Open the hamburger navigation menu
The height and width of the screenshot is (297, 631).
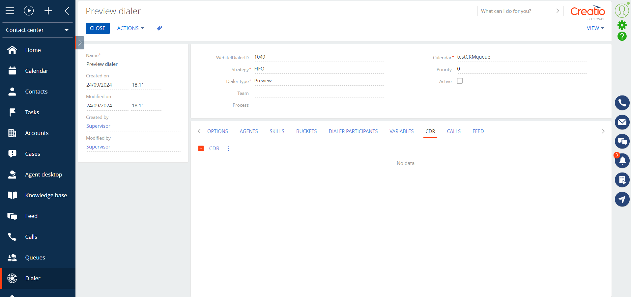point(10,11)
